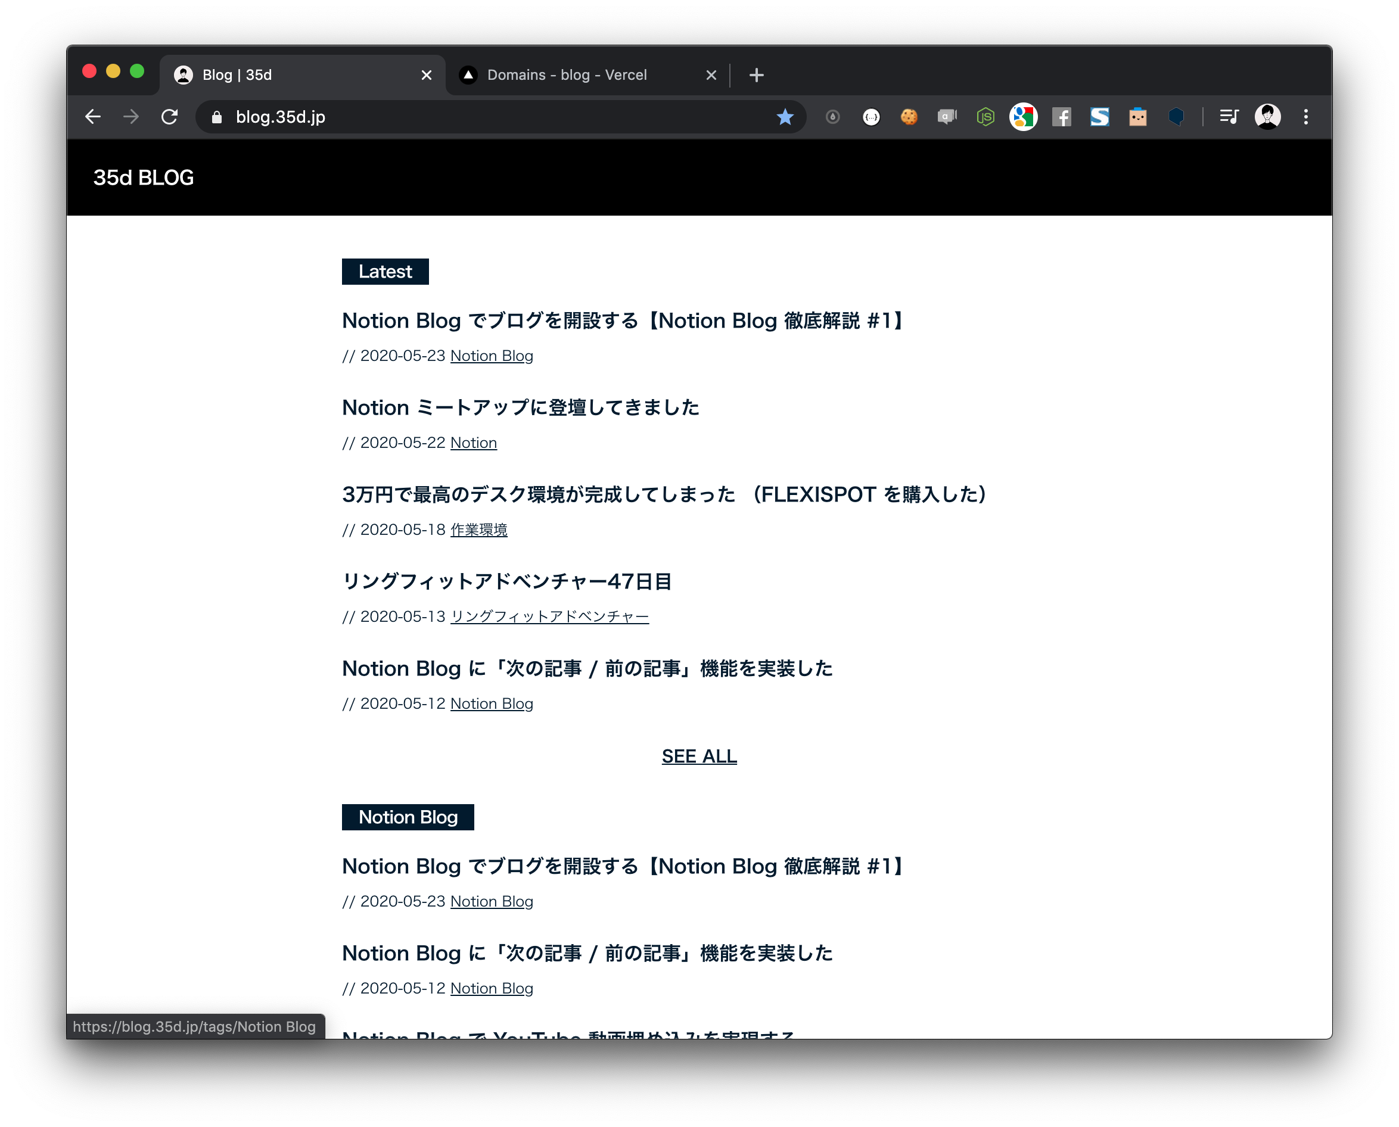Open the dark blue hexagon extension
The image size is (1399, 1127).
coord(1176,117)
